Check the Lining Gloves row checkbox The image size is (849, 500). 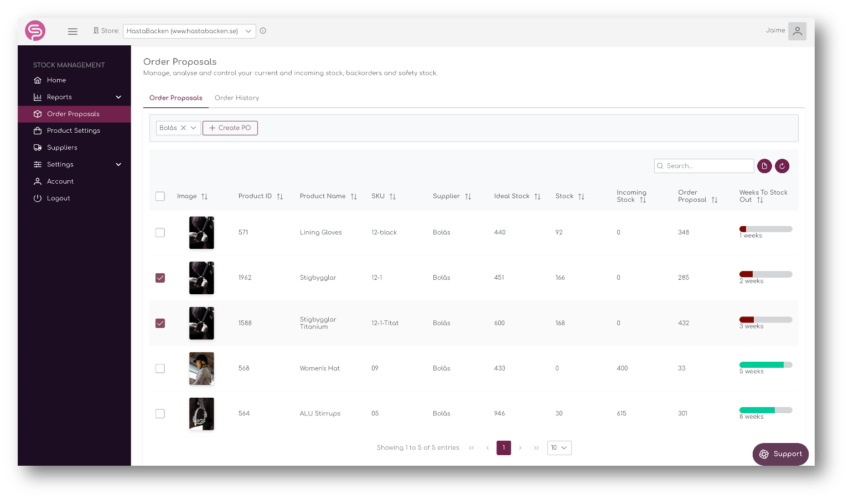coord(160,233)
